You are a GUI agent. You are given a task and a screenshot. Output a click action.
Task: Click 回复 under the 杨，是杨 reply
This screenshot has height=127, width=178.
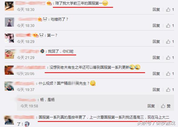pyautogui.click(x=151, y=106)
